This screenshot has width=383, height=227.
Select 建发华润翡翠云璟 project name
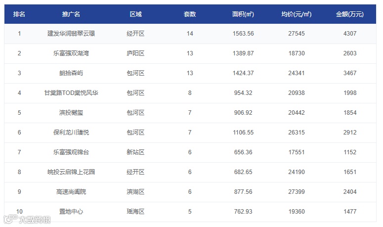71,34
